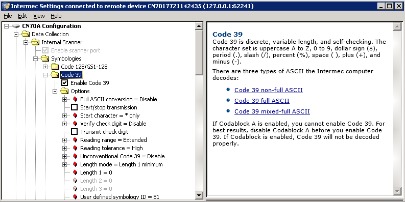Click the Symbologies folder icon
The image size is (405, 202).
point(45,59)
